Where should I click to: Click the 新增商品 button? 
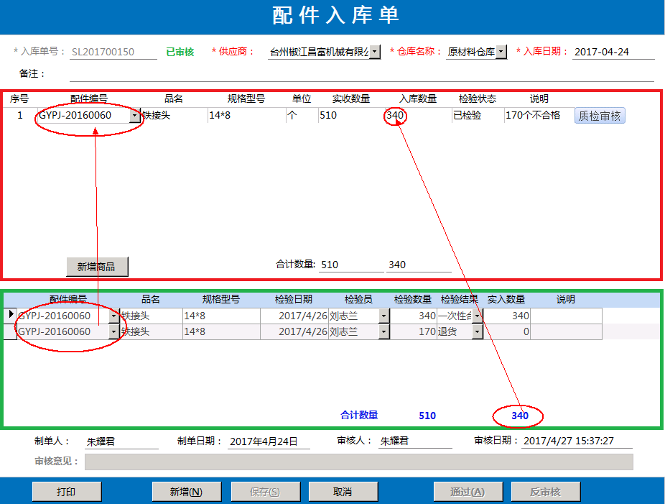(97, 267)
